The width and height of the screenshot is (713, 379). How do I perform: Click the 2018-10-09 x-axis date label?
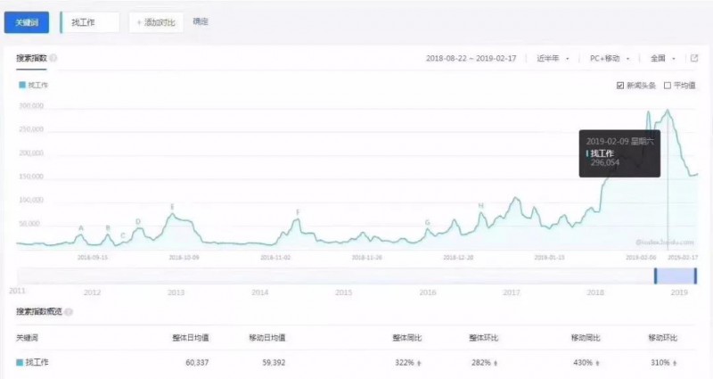point(184,258)
